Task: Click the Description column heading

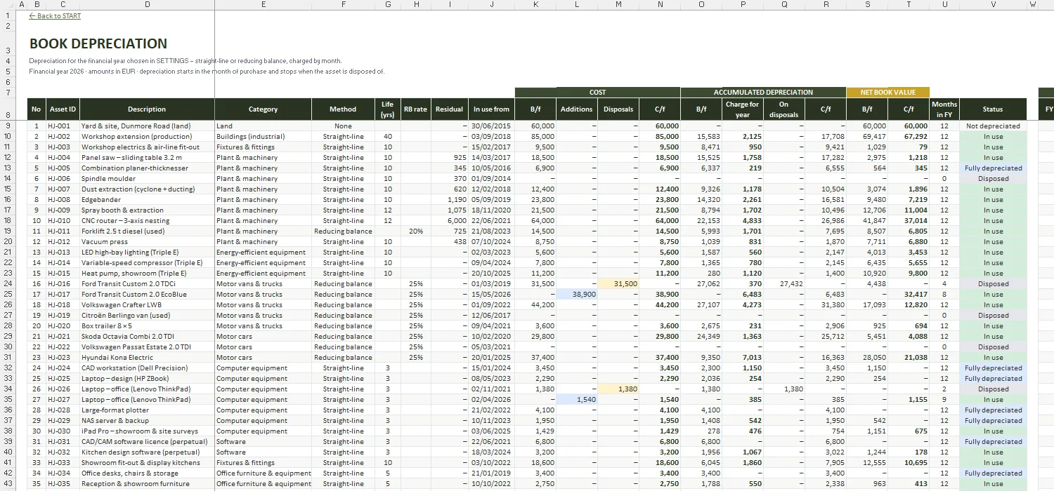Action: (147, 109)
